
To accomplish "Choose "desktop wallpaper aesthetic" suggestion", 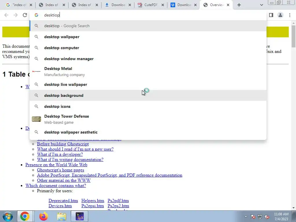I will 148,132.
